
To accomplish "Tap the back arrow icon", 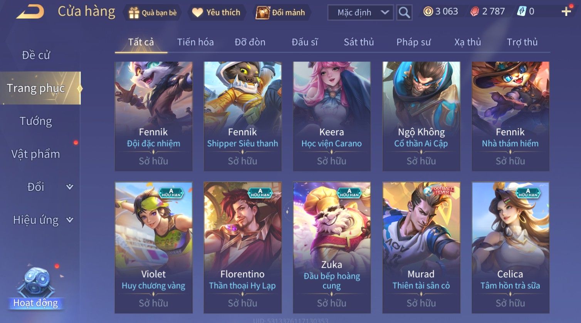I will pos(30,12).
